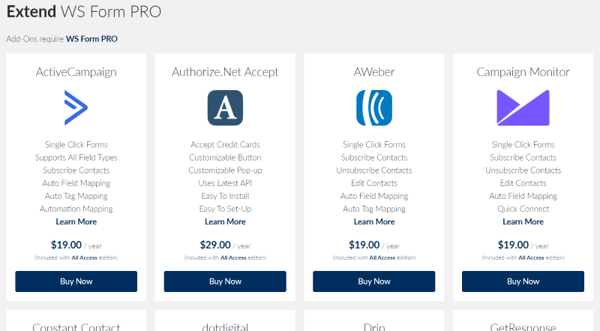Click 'Unsubscribe Contacts' in AWeber card
The image size is (600, 331).
(x=373, y=170)
